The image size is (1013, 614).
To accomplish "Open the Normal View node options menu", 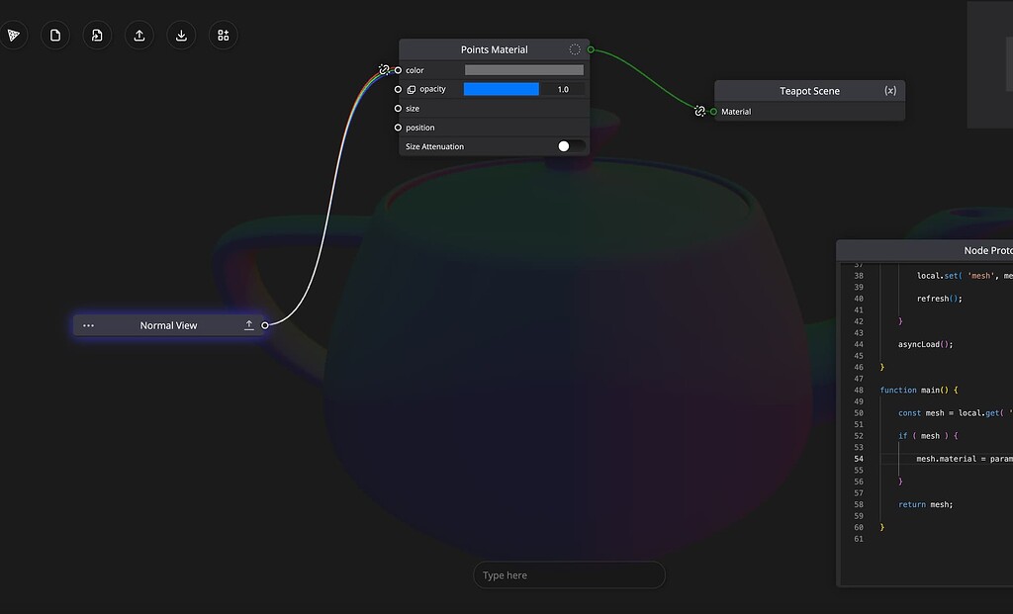I will [x=88, y=324].
